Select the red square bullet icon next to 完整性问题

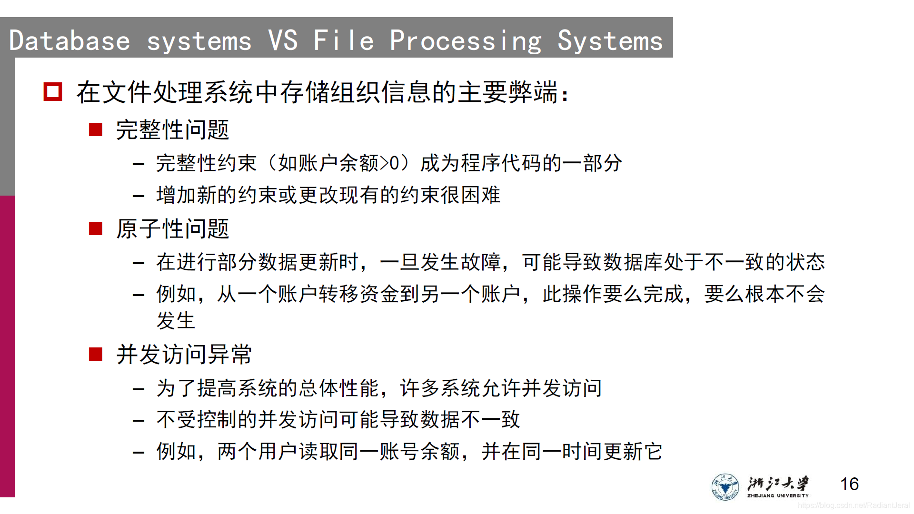97,128
